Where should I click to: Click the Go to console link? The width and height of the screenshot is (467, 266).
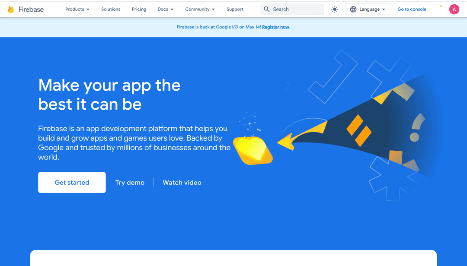pos(412,9)
